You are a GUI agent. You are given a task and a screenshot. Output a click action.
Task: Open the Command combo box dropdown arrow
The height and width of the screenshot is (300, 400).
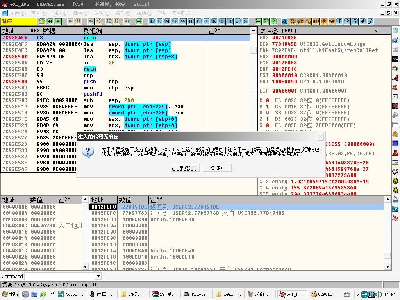tap(98, 276)
